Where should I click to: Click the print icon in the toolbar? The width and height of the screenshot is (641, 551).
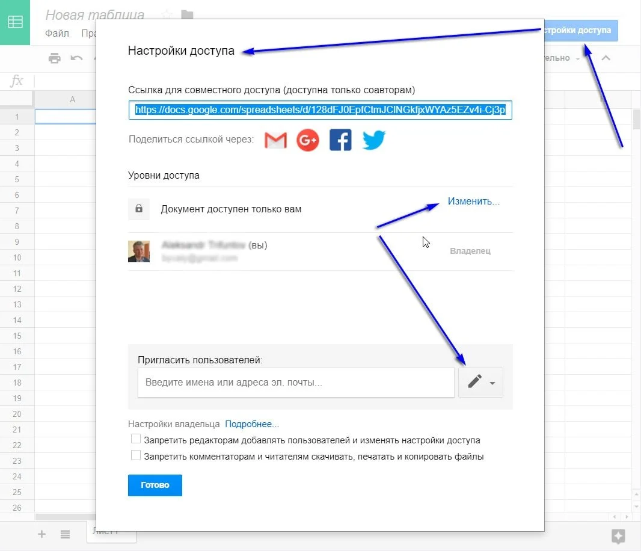(x=55, y=58)
